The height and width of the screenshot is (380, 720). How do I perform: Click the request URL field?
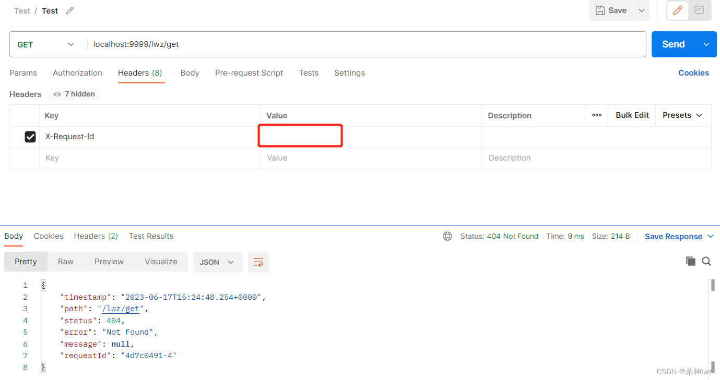[x=365, y=44]
